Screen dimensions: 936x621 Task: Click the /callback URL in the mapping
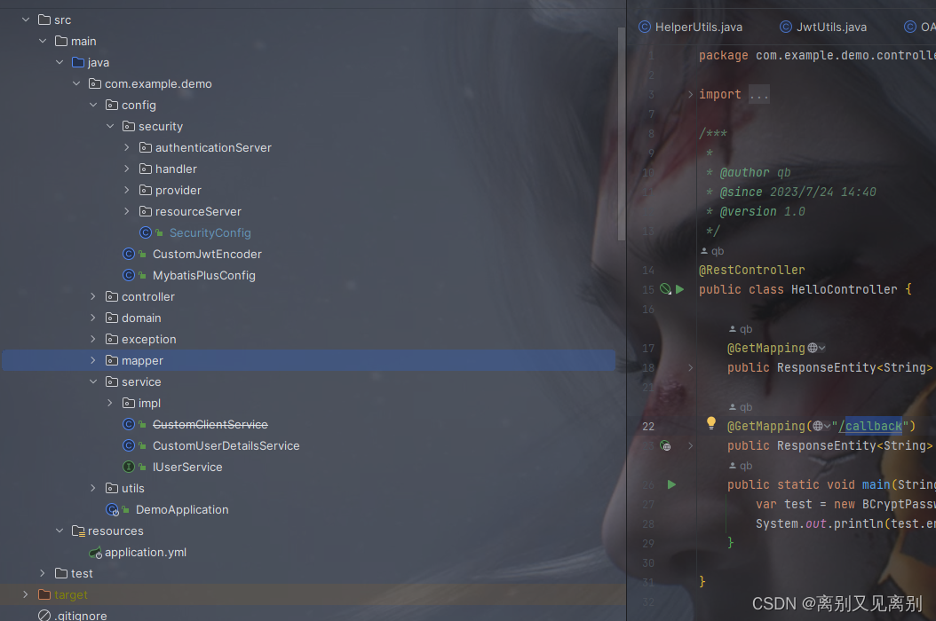click(870, 426)
